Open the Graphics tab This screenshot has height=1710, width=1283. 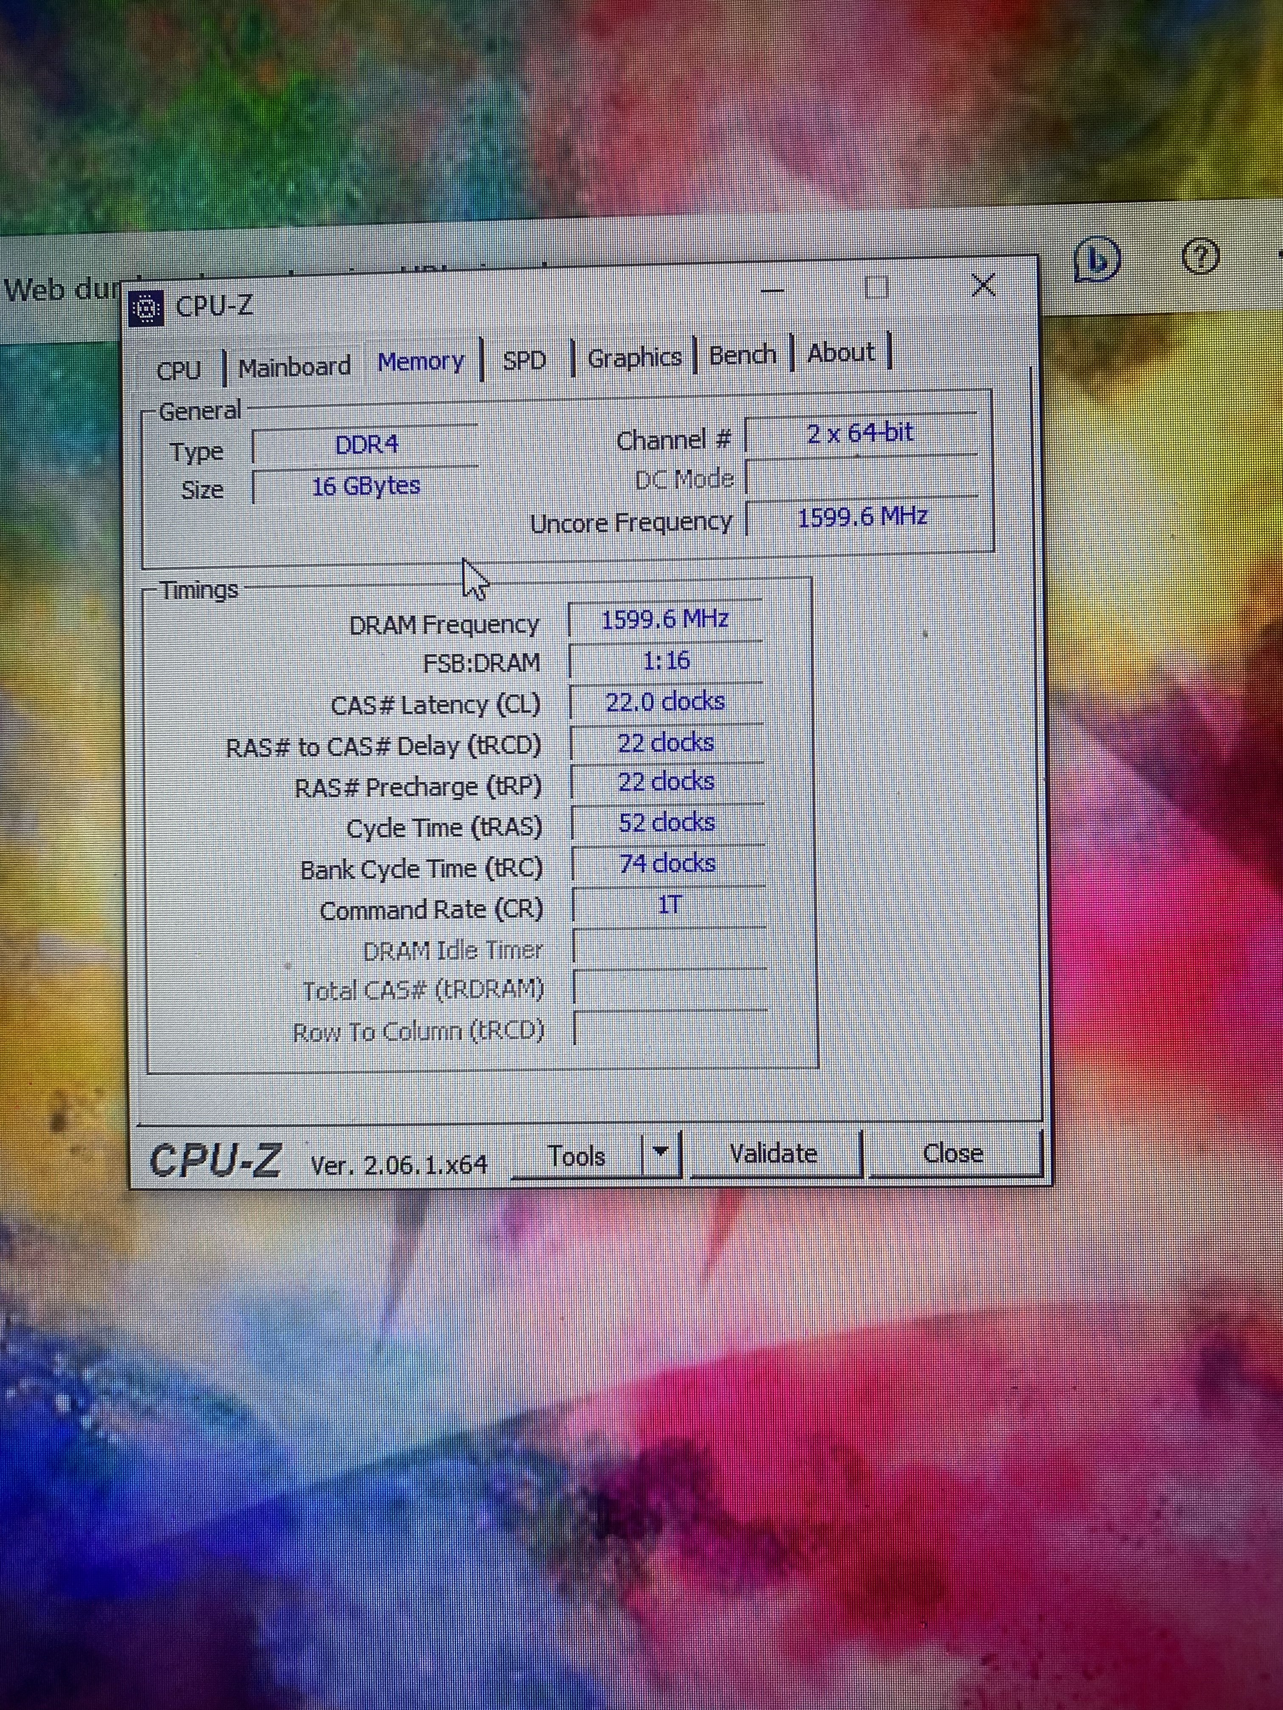coord(634,357)
